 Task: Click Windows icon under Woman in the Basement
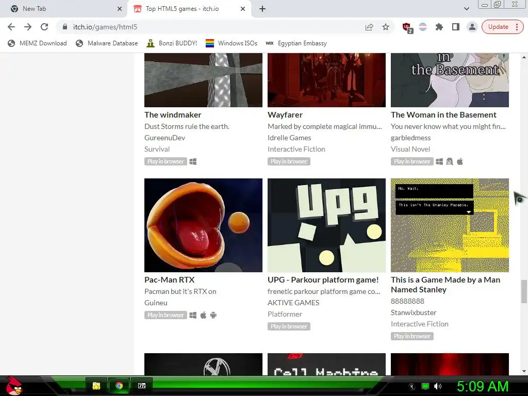click(x=439, y=161)
